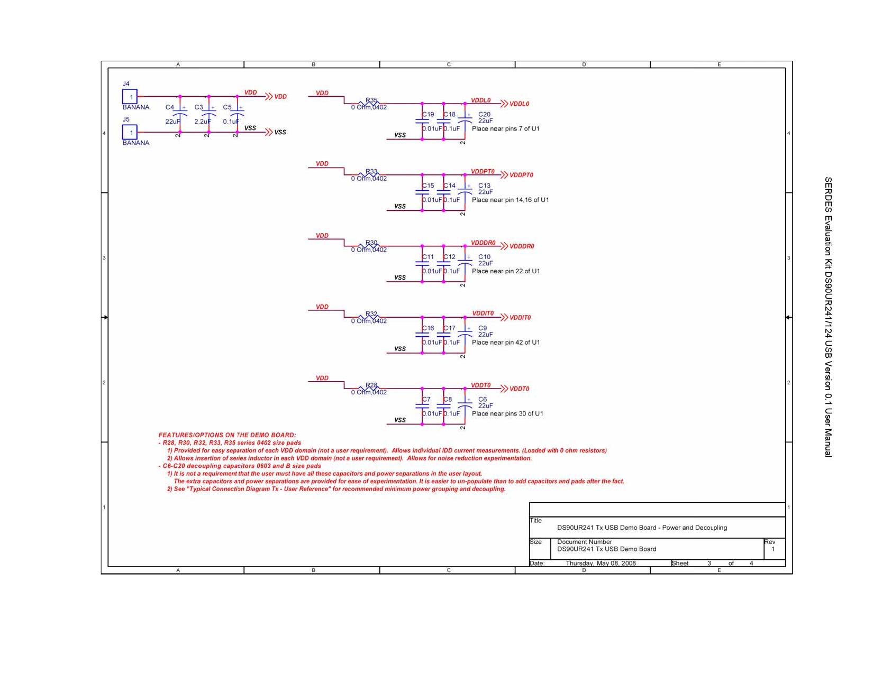Select the J5 banana connector pin box
The width and height of the screenshot is (873, 674).
[130, 132]
